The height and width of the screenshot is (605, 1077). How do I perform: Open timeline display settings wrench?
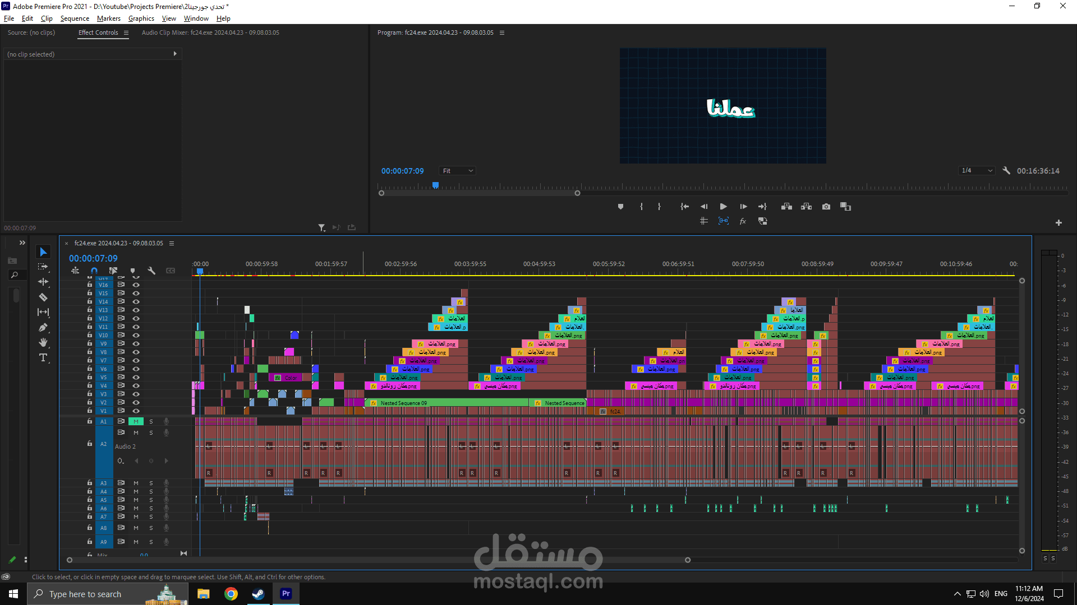pos(151,271)
